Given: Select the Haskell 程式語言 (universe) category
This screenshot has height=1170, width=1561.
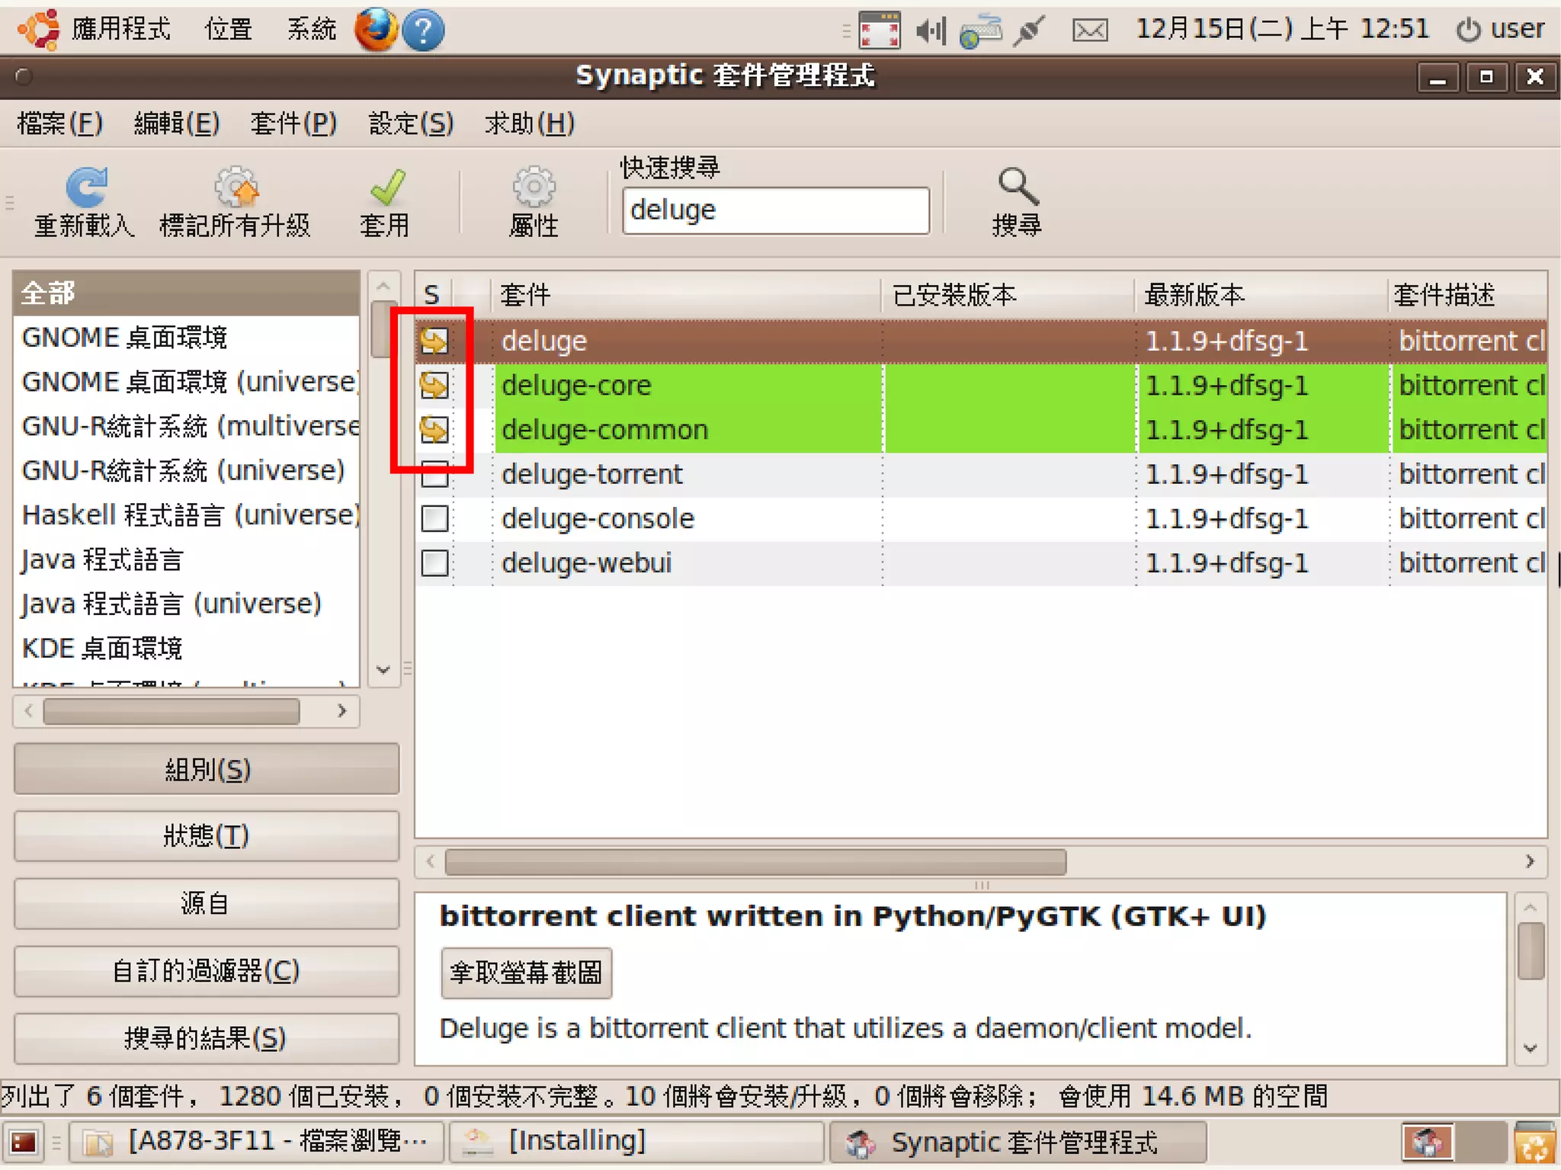Looking at the screenshot, I should click(186, 515).
